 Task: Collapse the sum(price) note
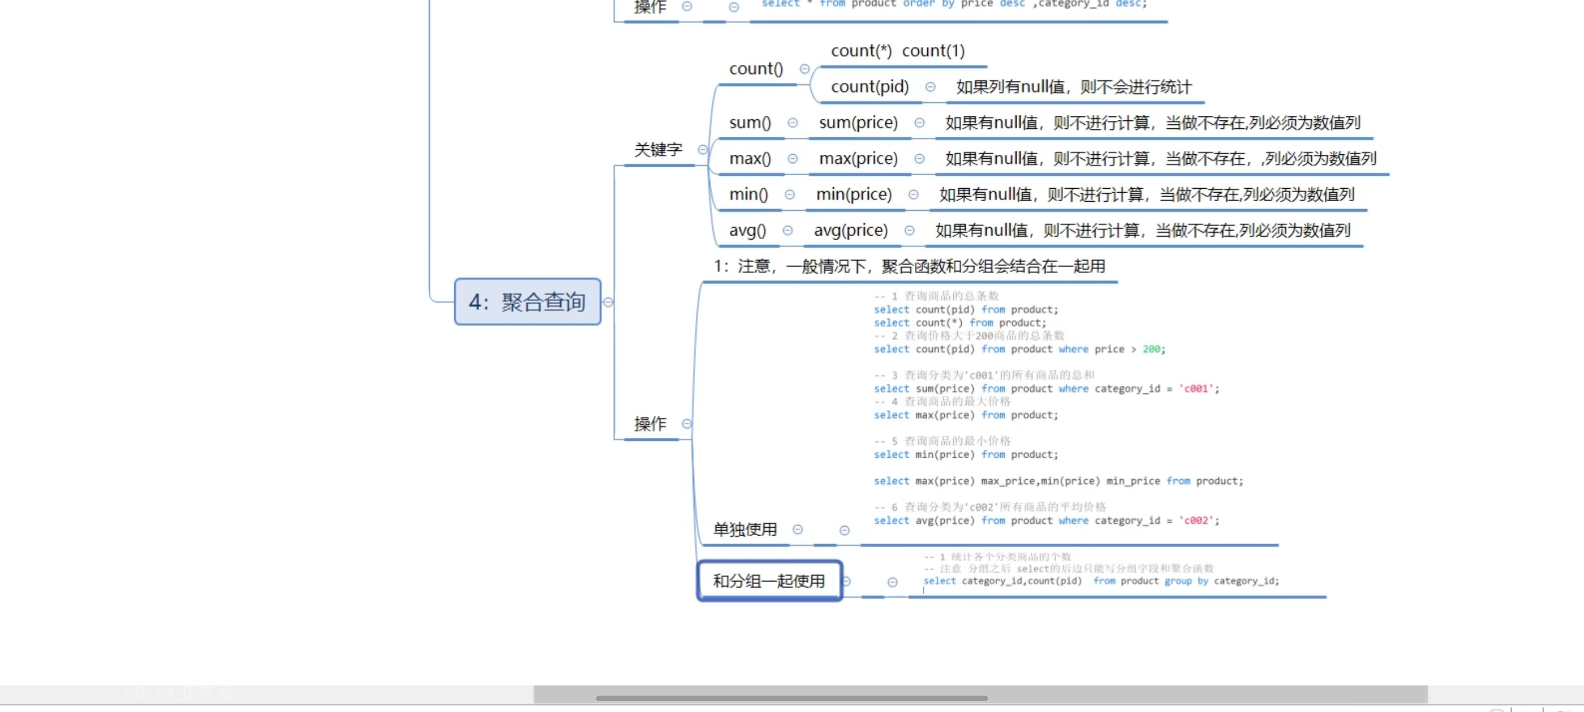pos(919,123)
